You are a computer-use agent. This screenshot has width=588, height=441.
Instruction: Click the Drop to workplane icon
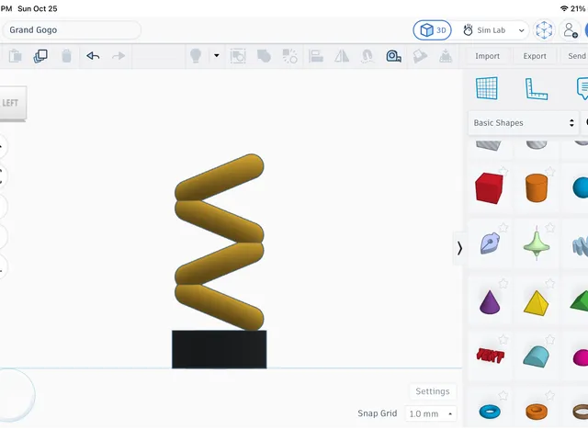pos(446,56)
